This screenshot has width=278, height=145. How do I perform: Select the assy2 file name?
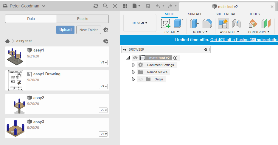point(39,98)
